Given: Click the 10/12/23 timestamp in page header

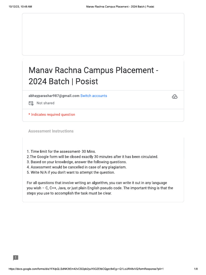Looking at the screenshot, I should click(20, 7).
